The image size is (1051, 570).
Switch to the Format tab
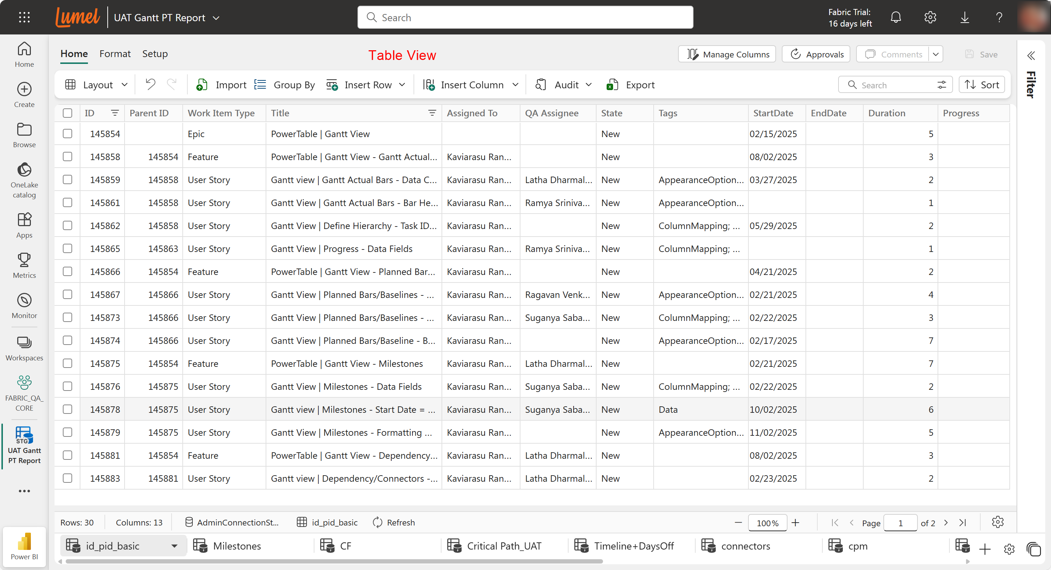pyautogui.click(x=115, y=54)
